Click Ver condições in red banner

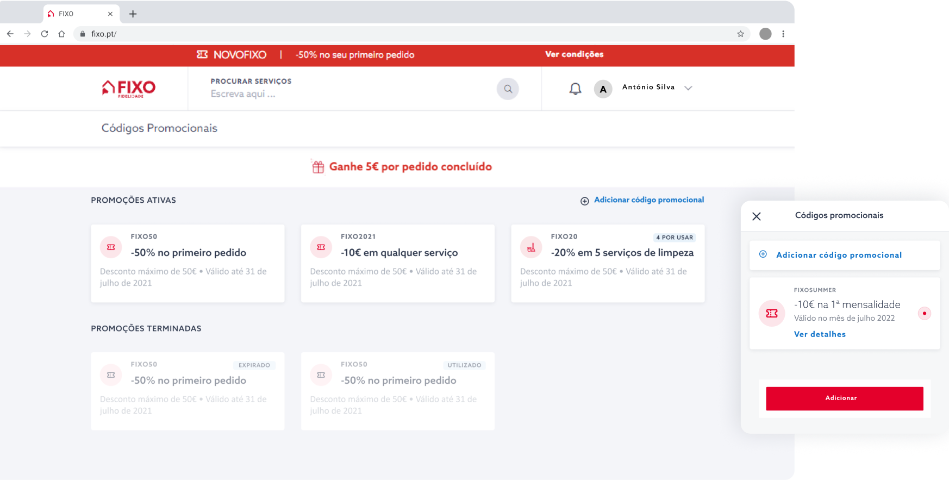574,54
